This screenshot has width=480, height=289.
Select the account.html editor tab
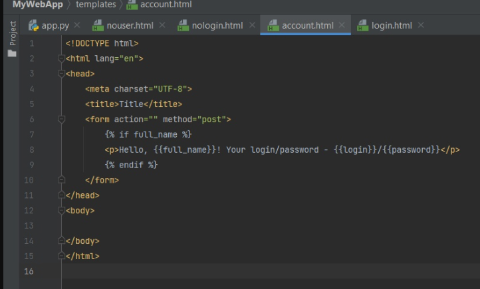(306, 25)
